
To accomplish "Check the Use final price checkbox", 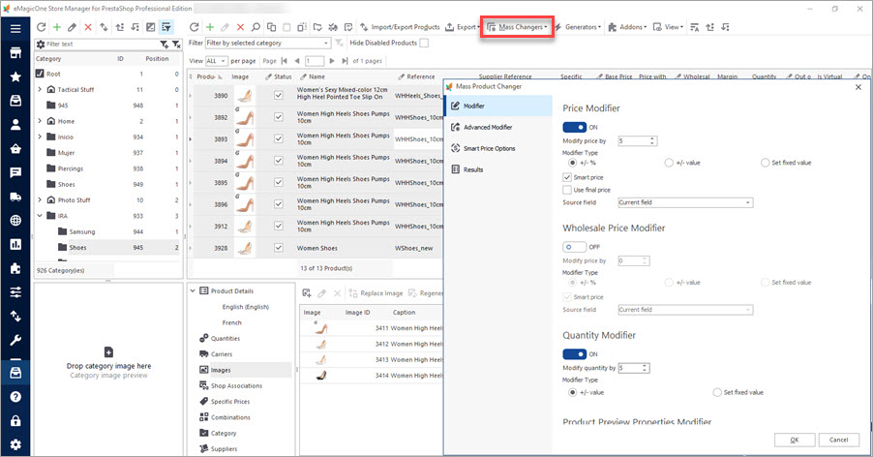I will click(567, 190).
